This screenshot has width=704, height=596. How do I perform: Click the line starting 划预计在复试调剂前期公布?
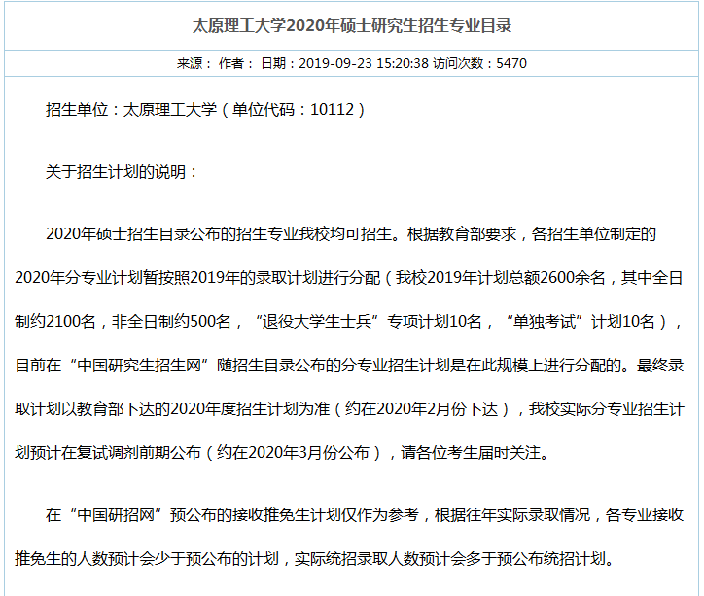(x=283, y=452)
